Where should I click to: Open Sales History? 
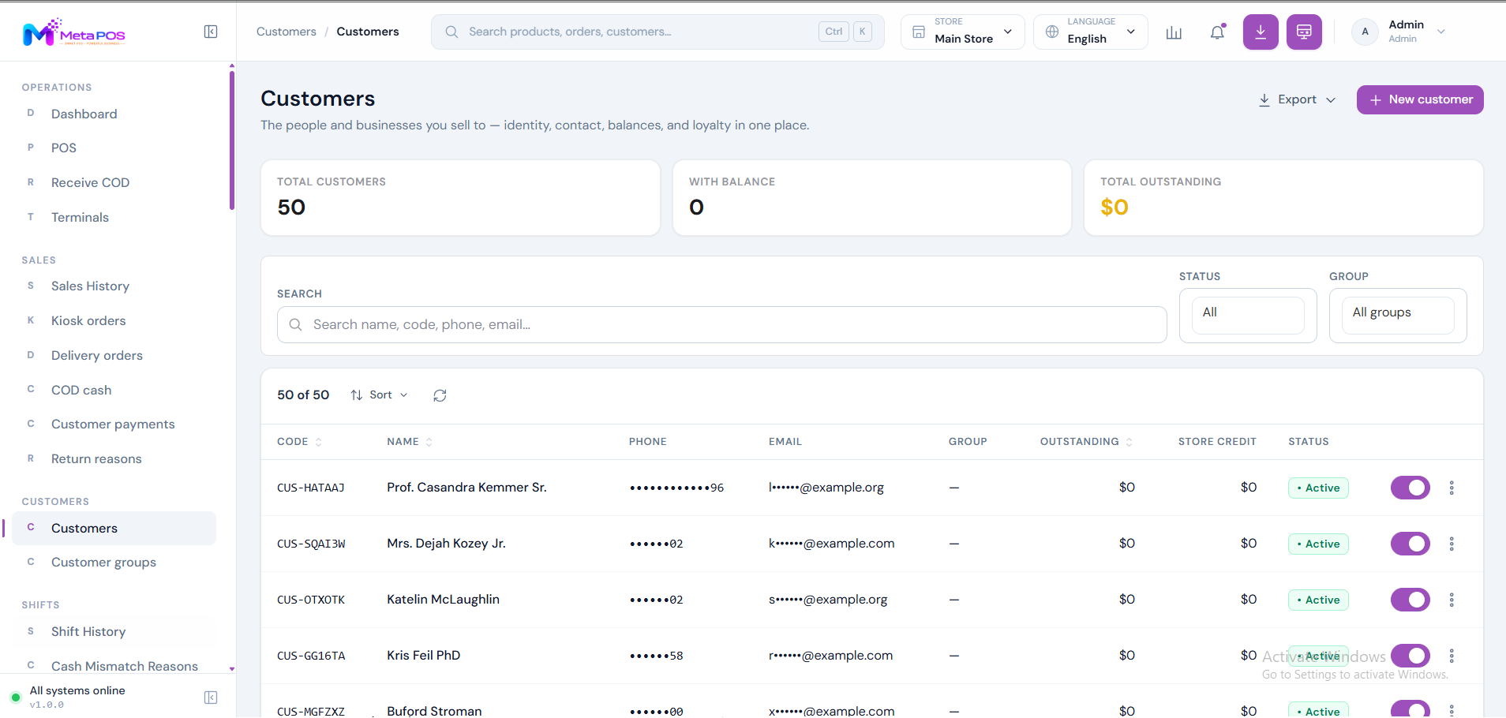pos(114,286)
